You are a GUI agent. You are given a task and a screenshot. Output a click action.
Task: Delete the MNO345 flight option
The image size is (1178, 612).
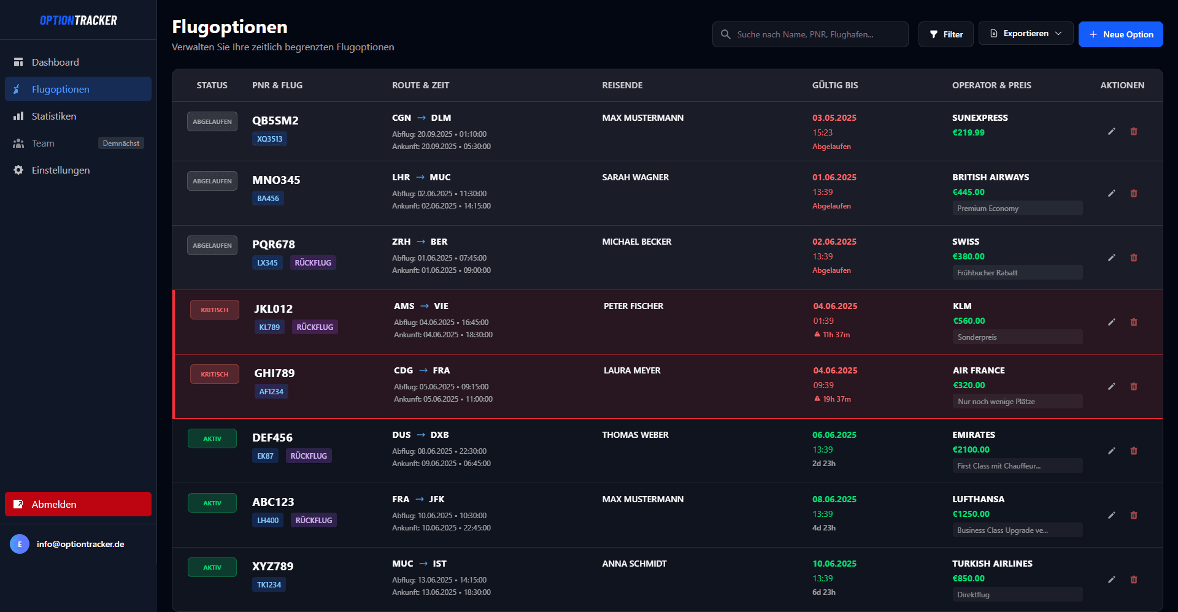[x=1133, y=193]
